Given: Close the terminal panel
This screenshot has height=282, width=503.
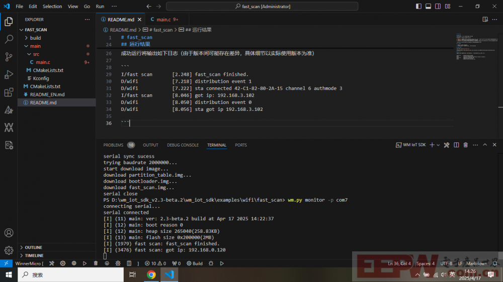Looking at the screenshot, I should (494, 145).
